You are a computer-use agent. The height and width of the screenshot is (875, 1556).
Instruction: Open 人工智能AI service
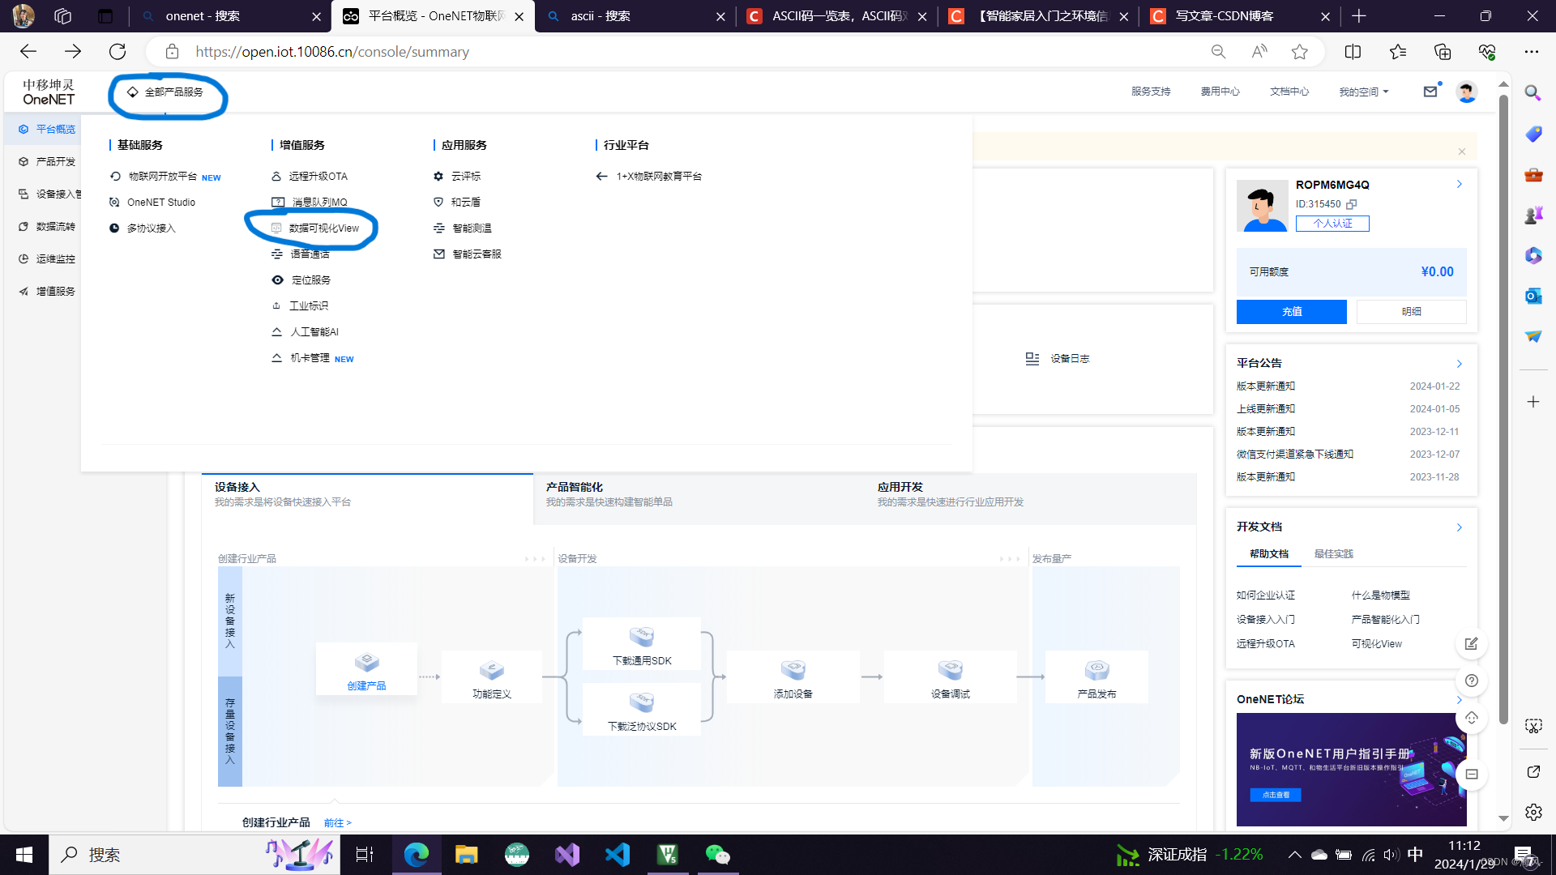(x=305, y=332)
